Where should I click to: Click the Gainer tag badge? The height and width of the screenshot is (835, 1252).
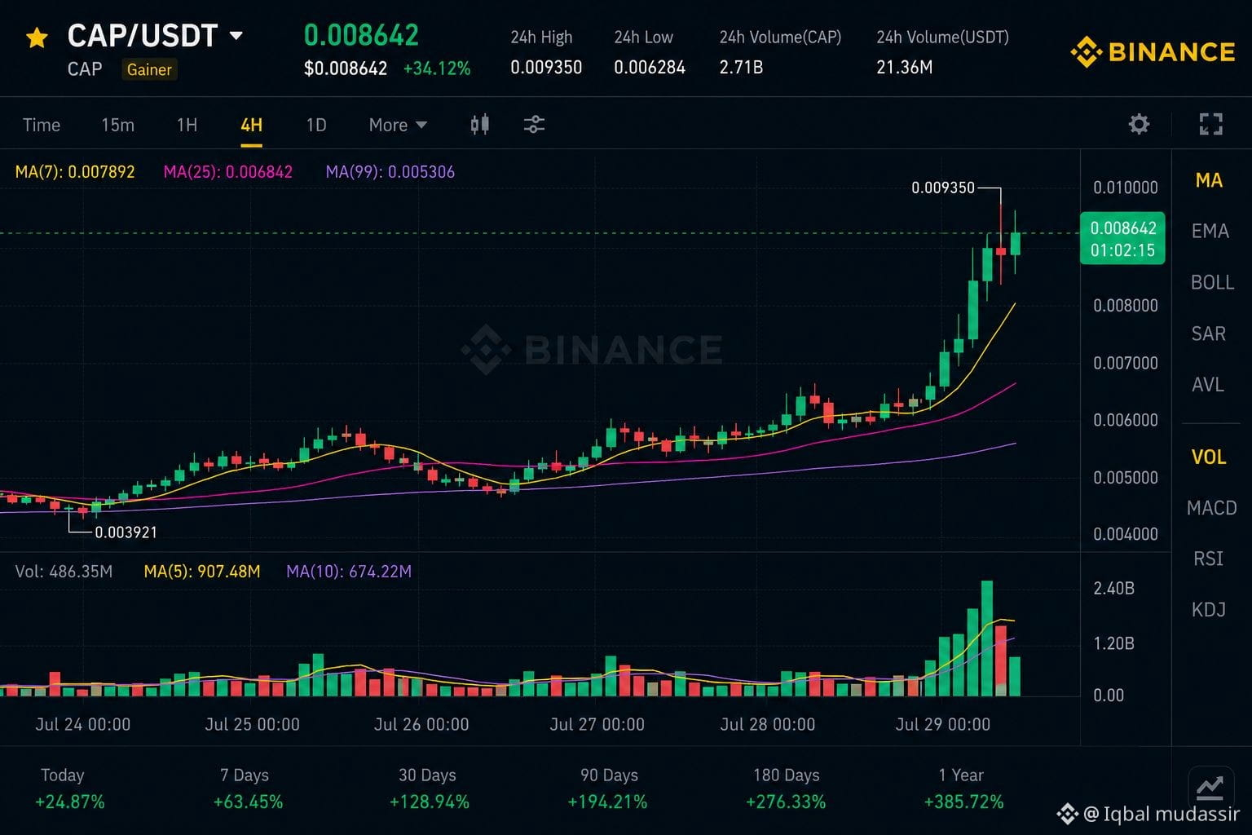(x=149, y=69)
